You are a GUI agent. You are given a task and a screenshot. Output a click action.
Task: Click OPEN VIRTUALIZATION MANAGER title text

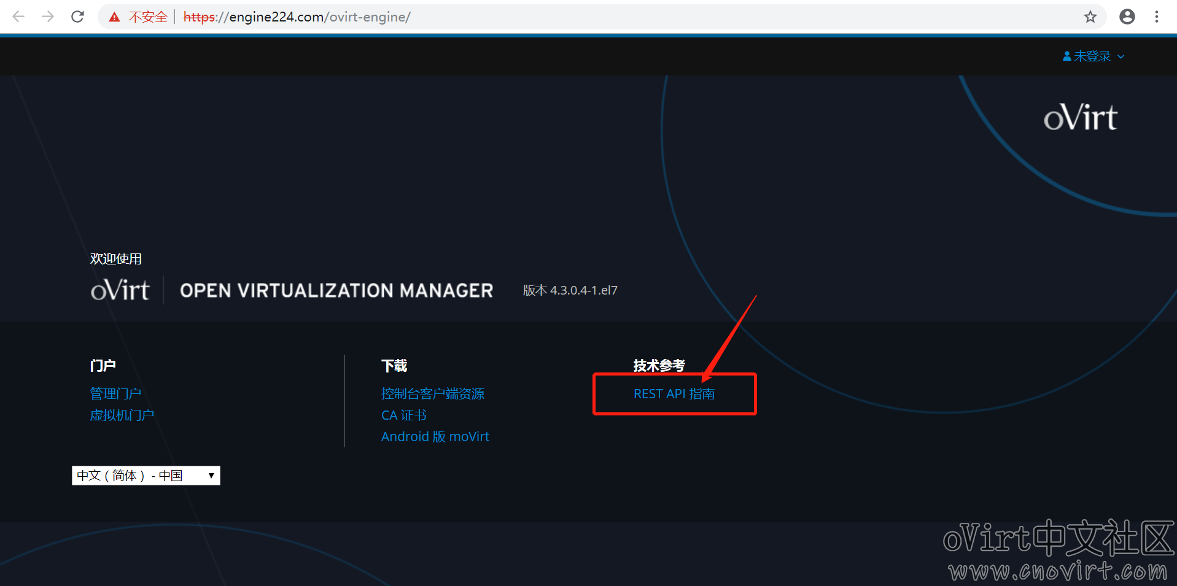[336, 291]
